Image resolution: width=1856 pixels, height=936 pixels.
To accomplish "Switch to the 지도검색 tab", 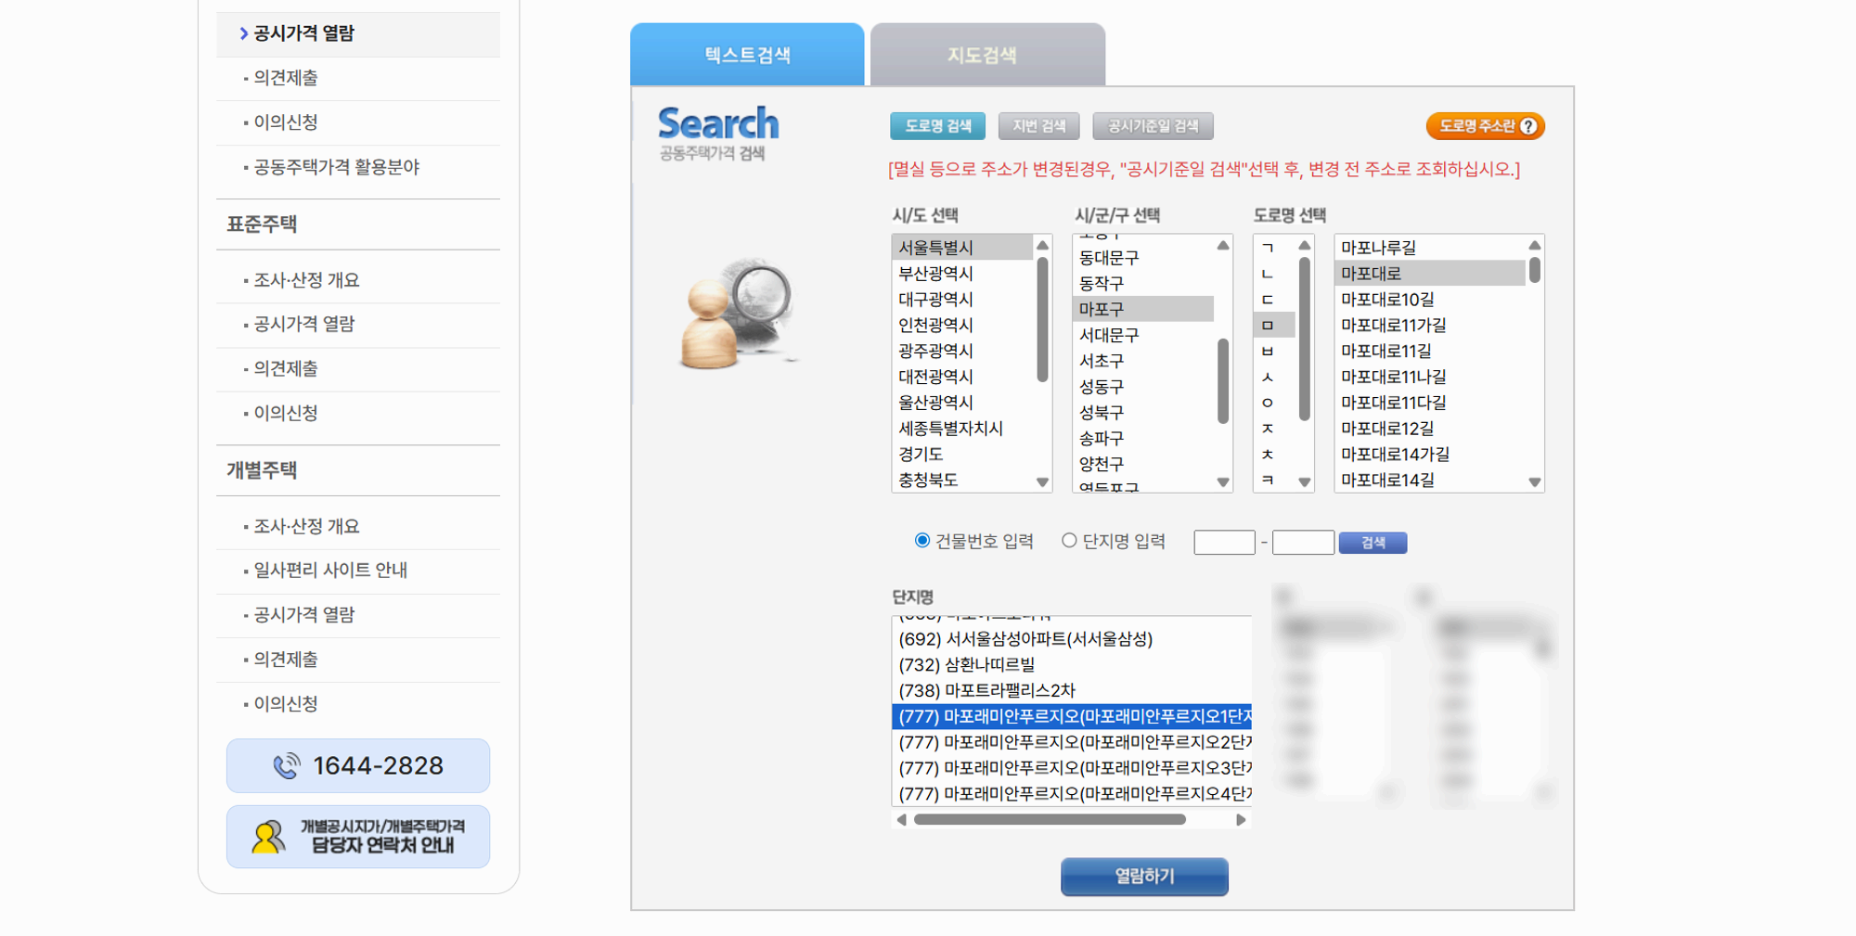I will coord(986,55).
